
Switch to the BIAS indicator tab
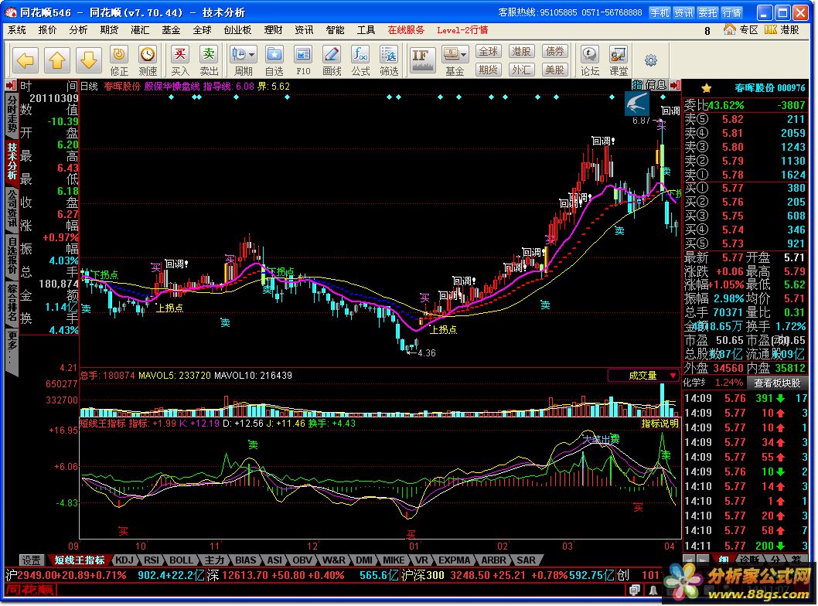[246, 560]
